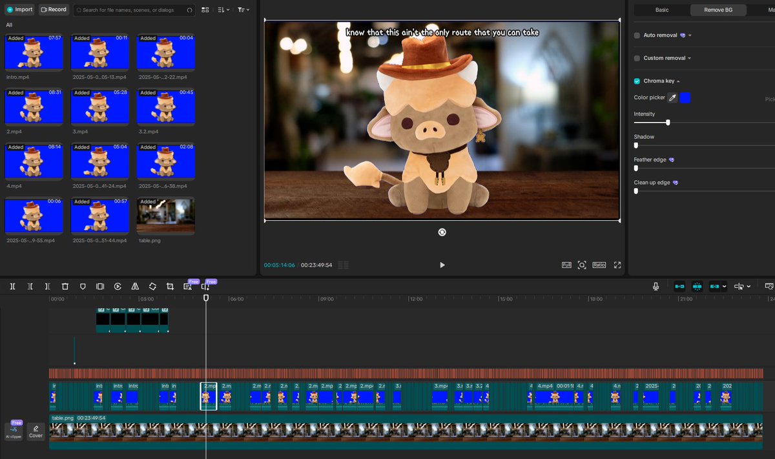This screenshot has width=775, height=459.
Task: Click the timeline zoom preview icon at far right
Action: pyautogui.click(x=769, y=286)
